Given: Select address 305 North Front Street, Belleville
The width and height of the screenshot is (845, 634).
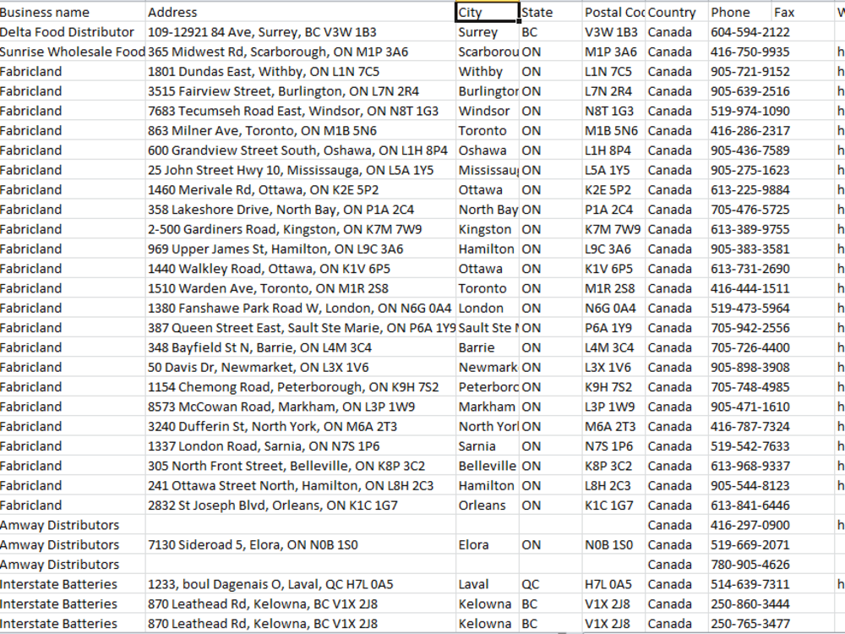Looking at the screenshot, I should pyautogui.click(x=300, y=466).
